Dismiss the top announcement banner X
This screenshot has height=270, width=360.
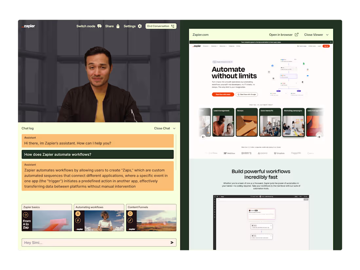[331, 42]
